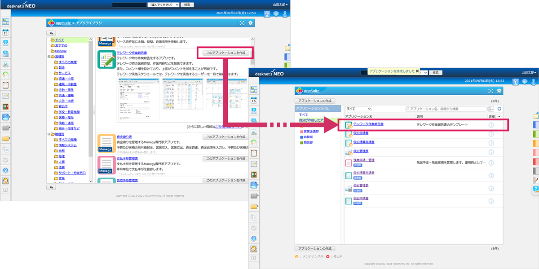539x269 pixels.
Task: Click the gear settings icon in アプリライブラリ header
Action: [x=251, y=23]
